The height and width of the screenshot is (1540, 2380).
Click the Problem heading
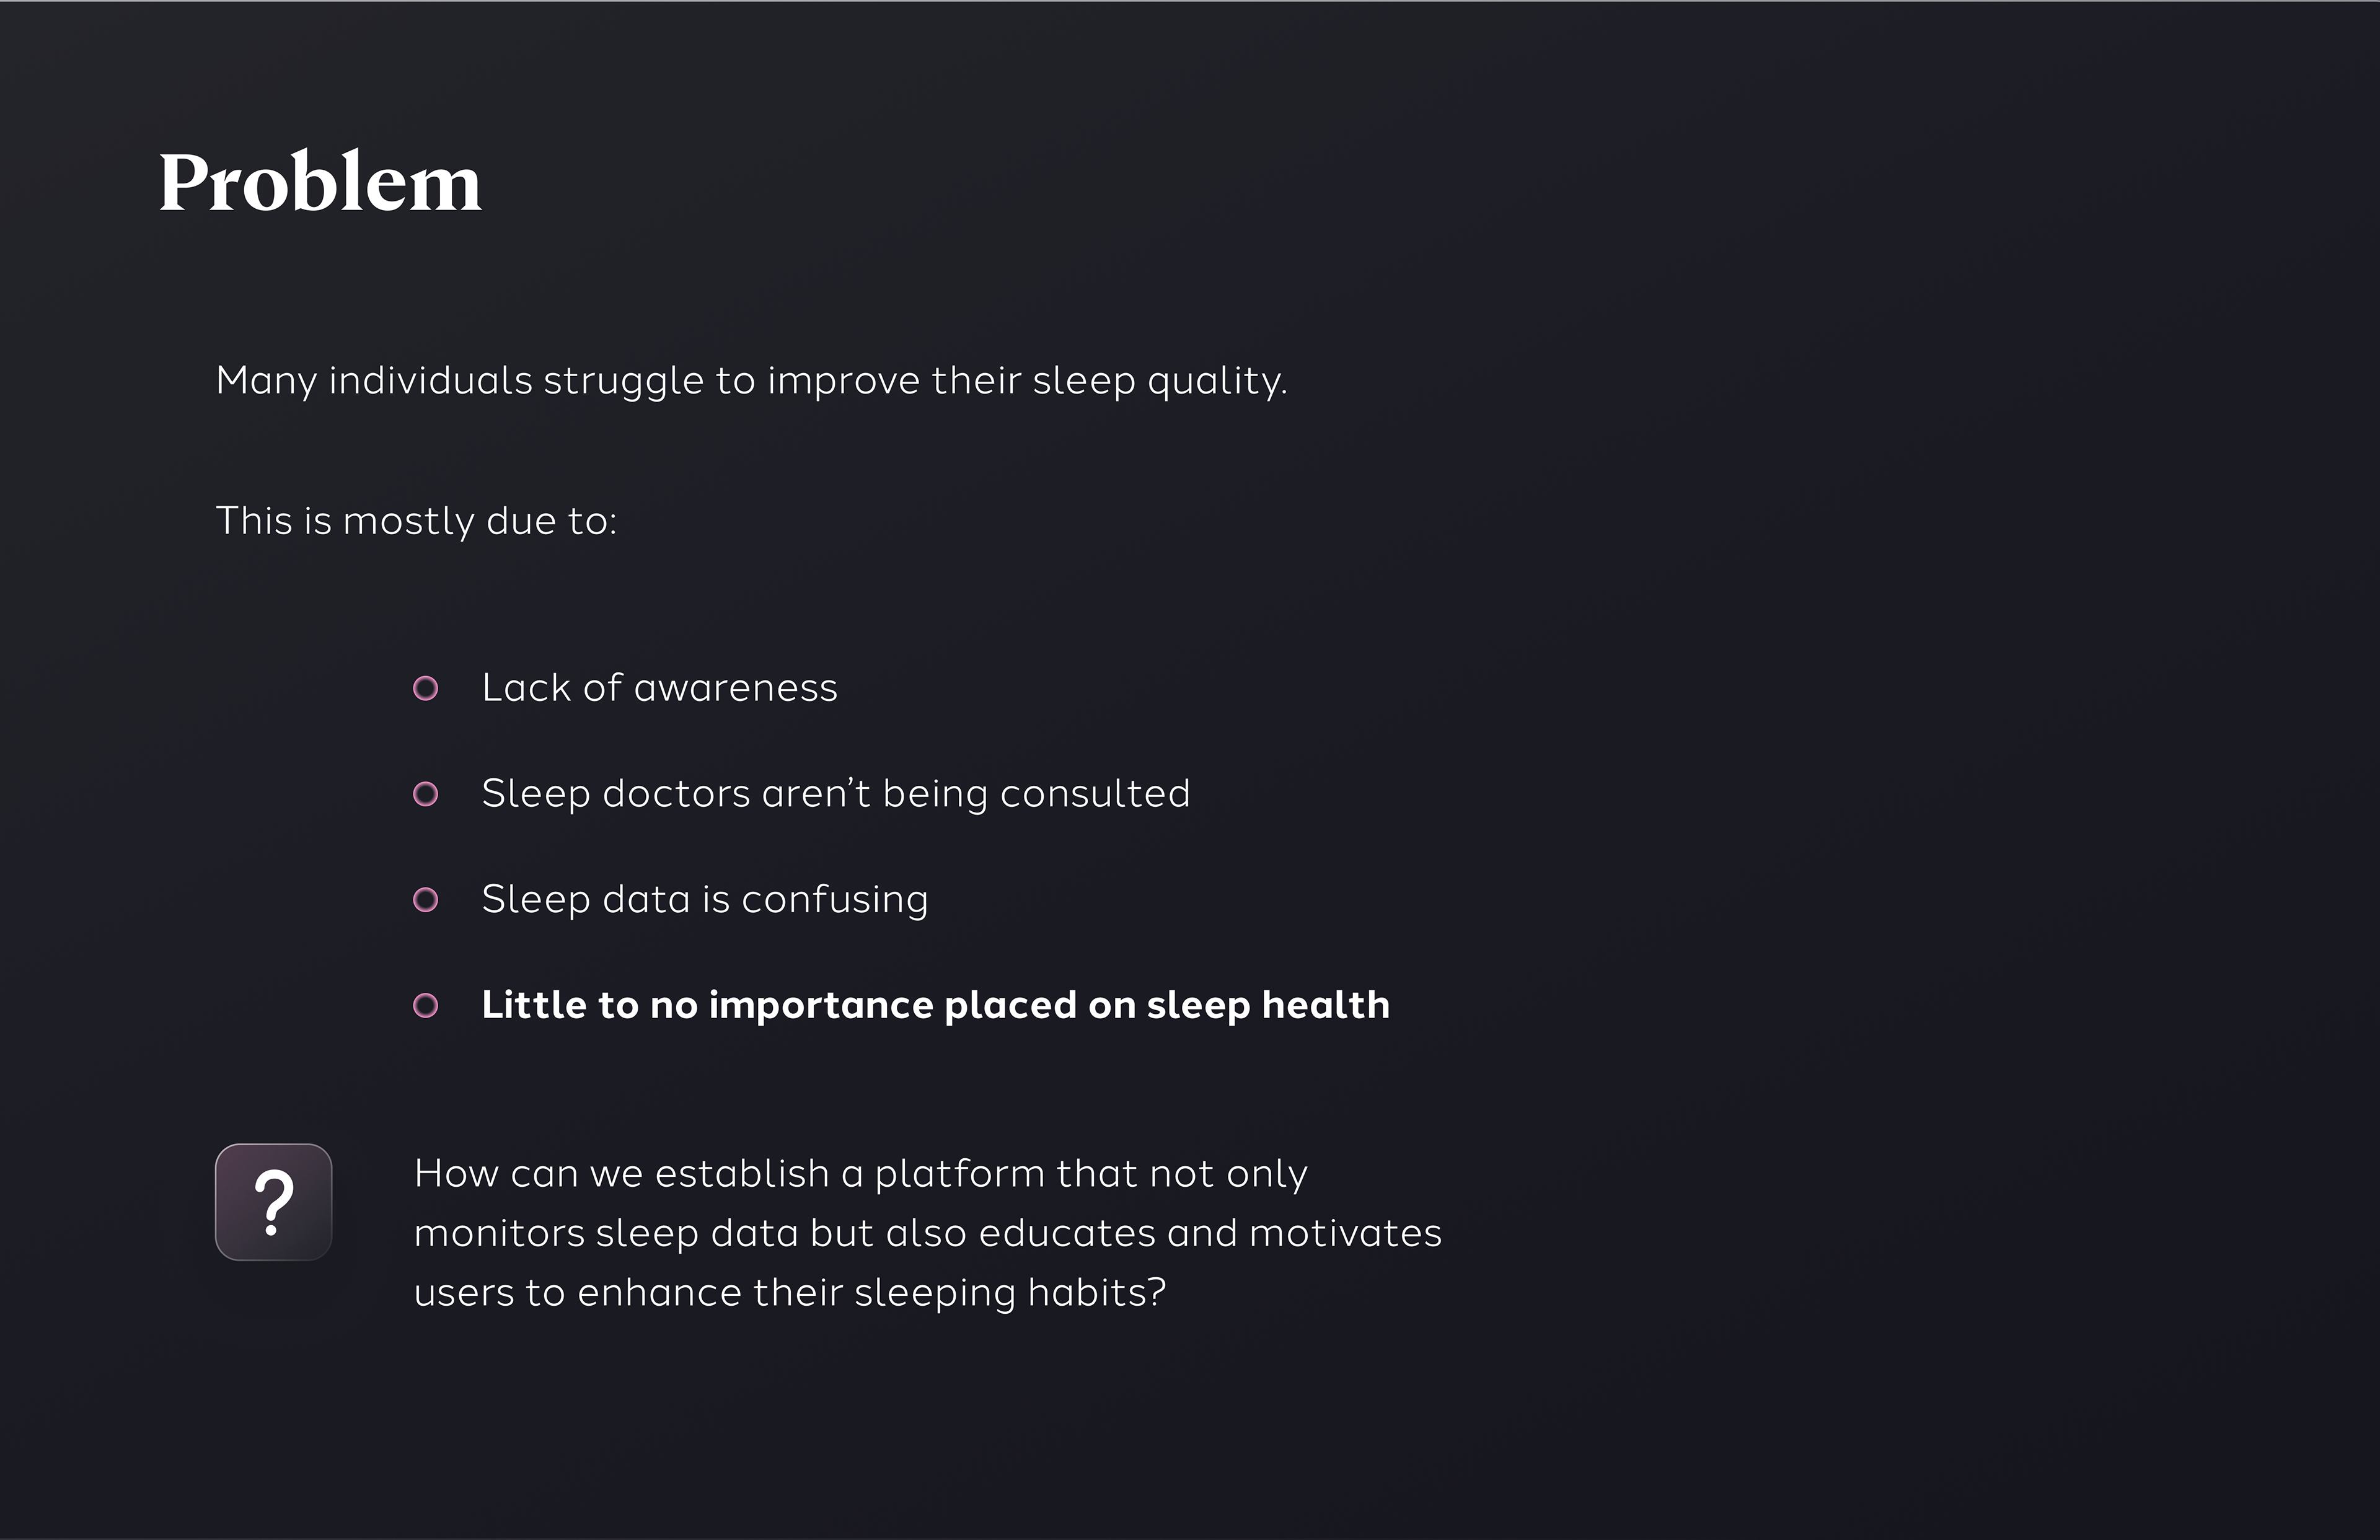320,183
